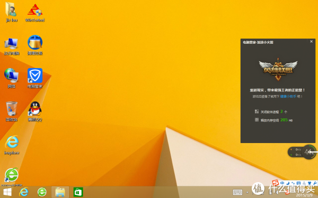Click the Sogou S logo on IME bar
The width and height of the screenshot is (318, 198).
pos(275,183)
